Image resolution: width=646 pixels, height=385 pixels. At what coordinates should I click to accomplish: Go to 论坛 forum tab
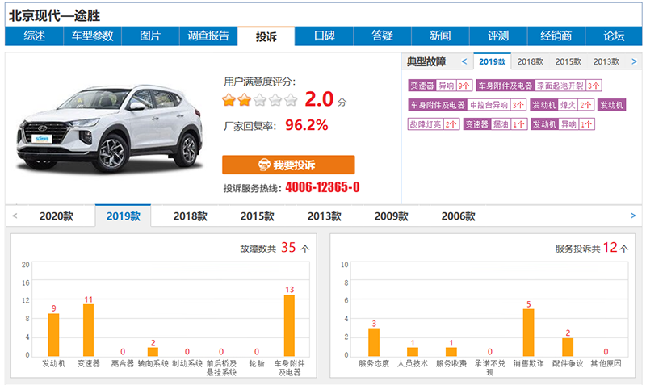[x=614, y=36]
